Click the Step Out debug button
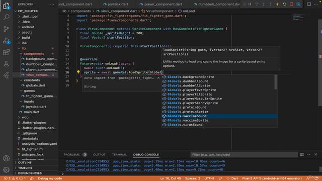 coord(271,4)
